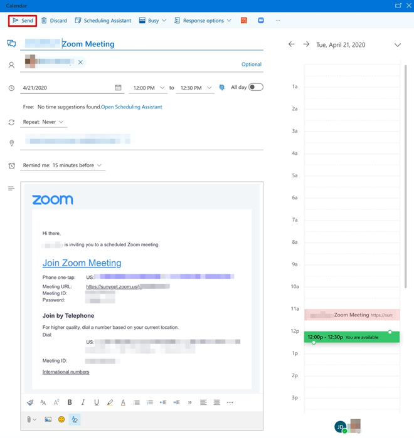The width and height of the screenshot is (414, 438).
Task: Pop out the Calendar window
Action: pos(398,5)
